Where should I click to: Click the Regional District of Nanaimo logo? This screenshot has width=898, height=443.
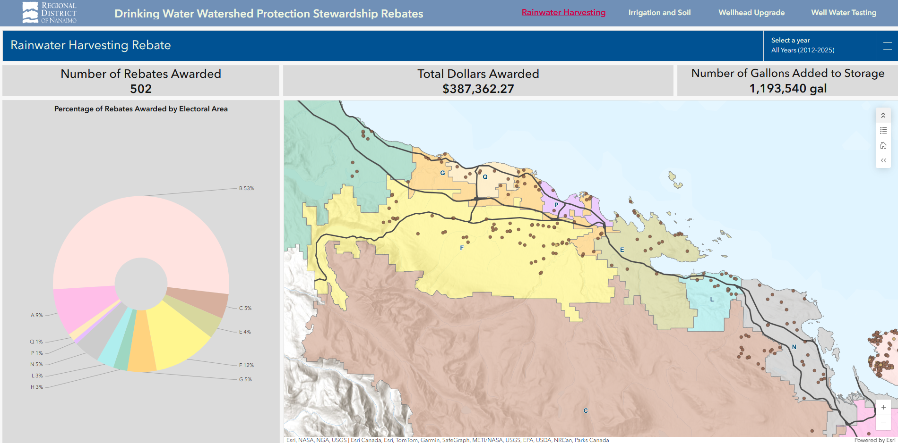tap(49, 12)
